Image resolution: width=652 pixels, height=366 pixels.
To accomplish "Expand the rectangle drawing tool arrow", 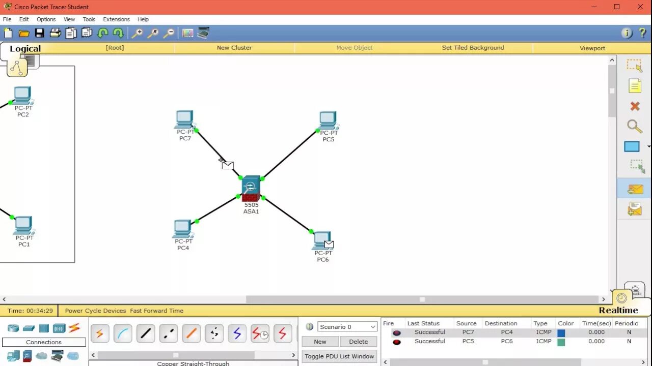I will pyautogui.click(x=648, y=147).
